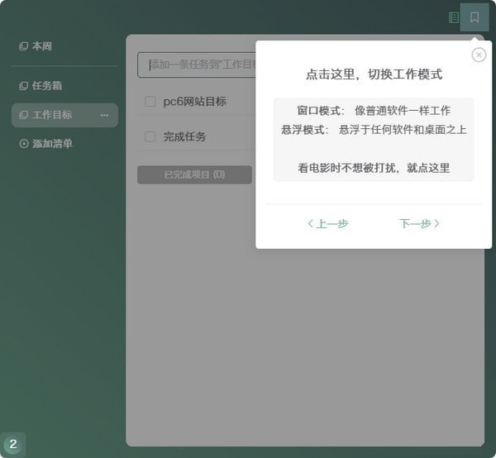Viewport: 496px width, 458px height.
Task: Click the list view icon at top right
Action: click(454, 17)
